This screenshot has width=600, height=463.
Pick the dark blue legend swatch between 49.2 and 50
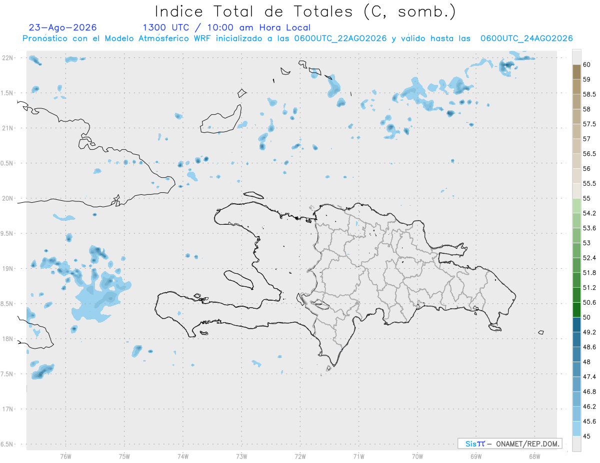pyautogui.click(x=576, y=325)
